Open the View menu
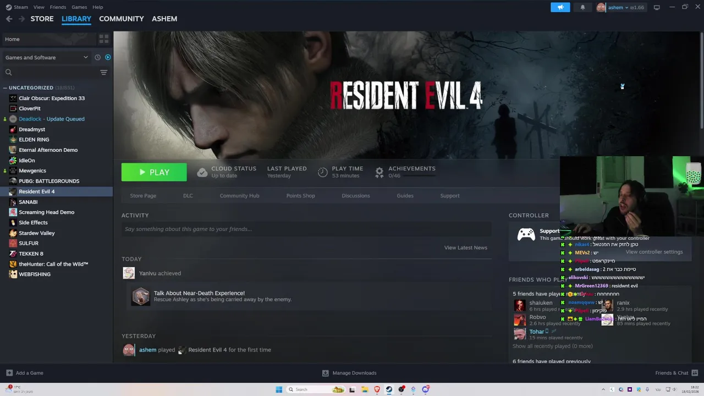 coord(38,7)
